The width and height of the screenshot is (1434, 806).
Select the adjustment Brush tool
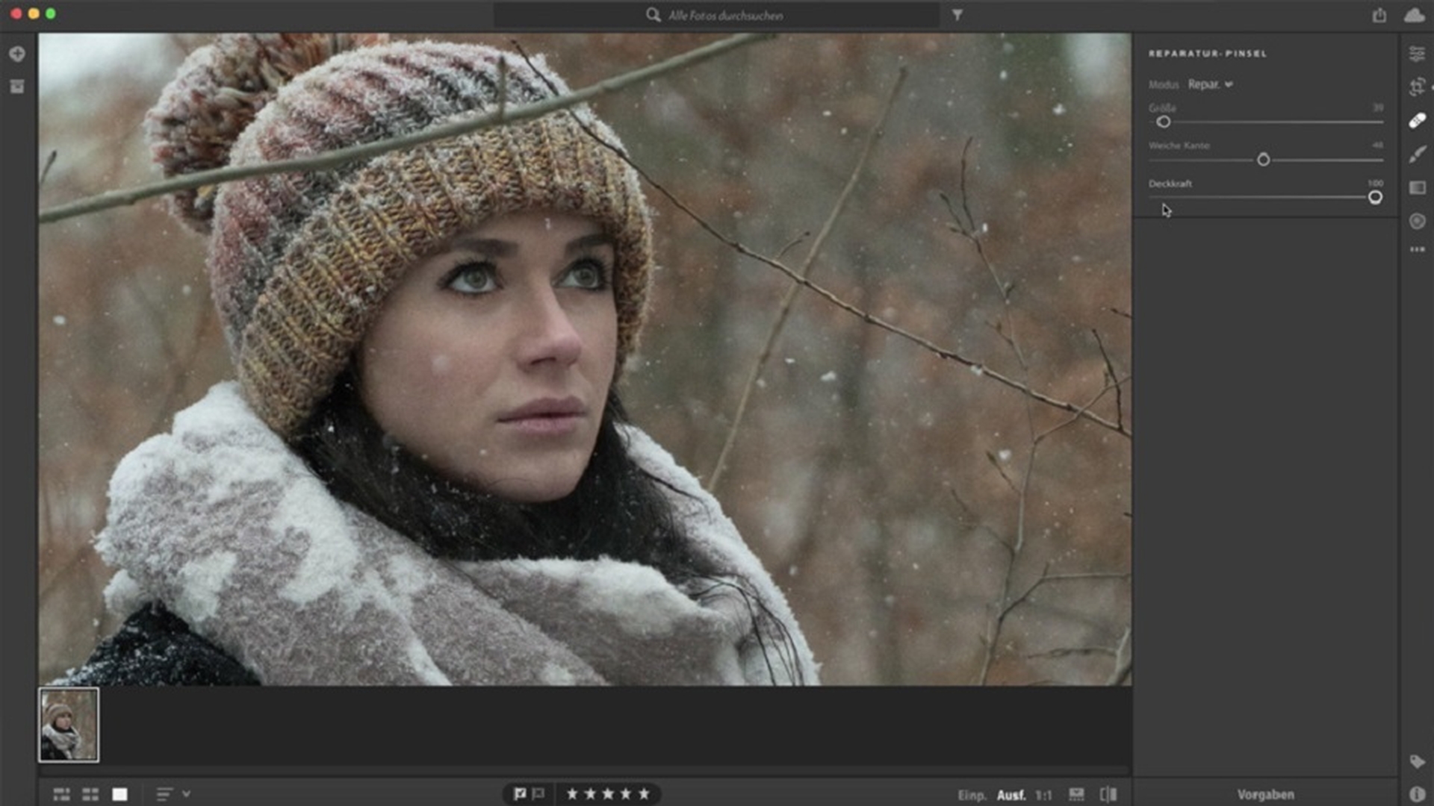click(x=1417, y=154)
